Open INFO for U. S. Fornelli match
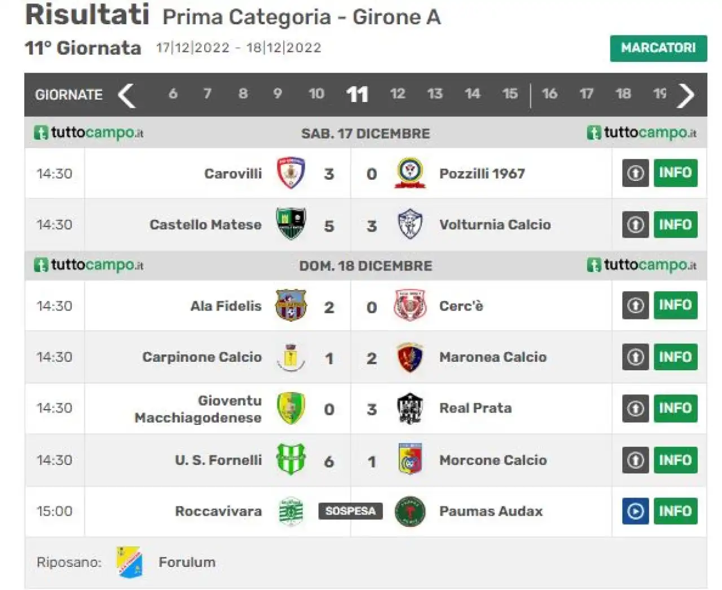This screenshot has height=590, width=722. 675,460
